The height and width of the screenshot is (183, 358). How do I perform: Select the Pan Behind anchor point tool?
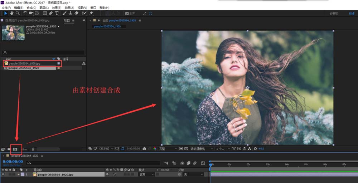[x=37, y=14]
